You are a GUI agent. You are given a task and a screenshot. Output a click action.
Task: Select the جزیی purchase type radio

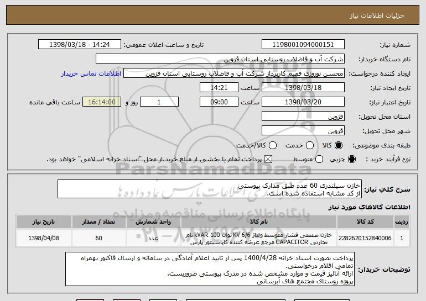pyautogui.click(x=351, y=159)
